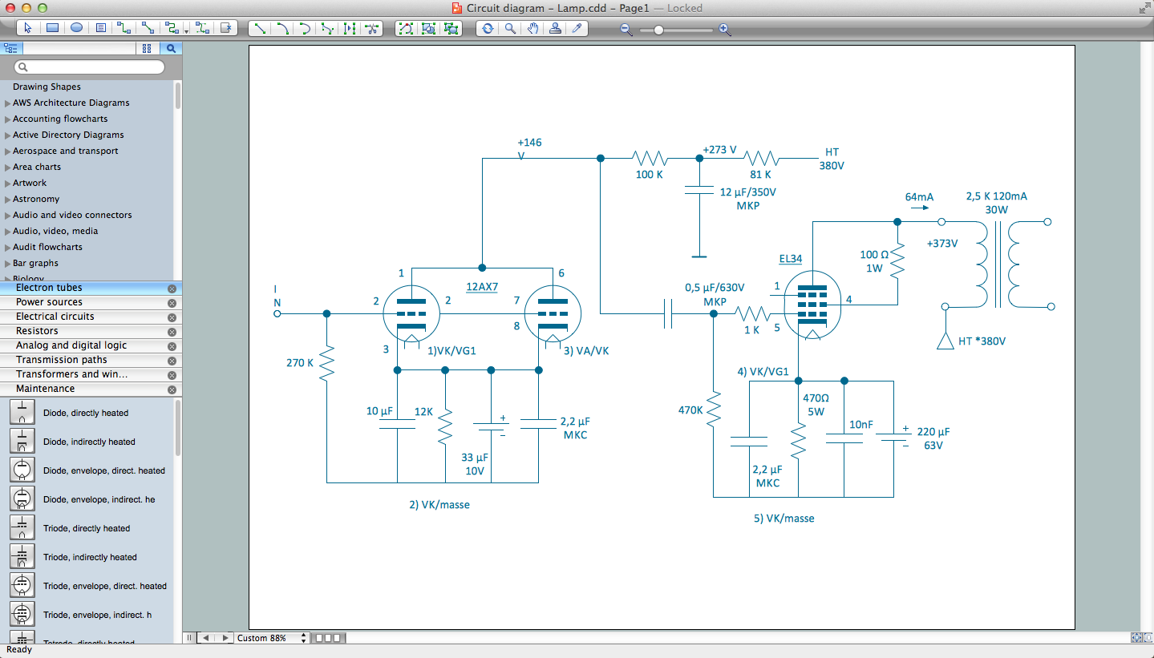Switch the library panel to grid view
This screenshot has height=658, width=1154.
coord(146,48)
